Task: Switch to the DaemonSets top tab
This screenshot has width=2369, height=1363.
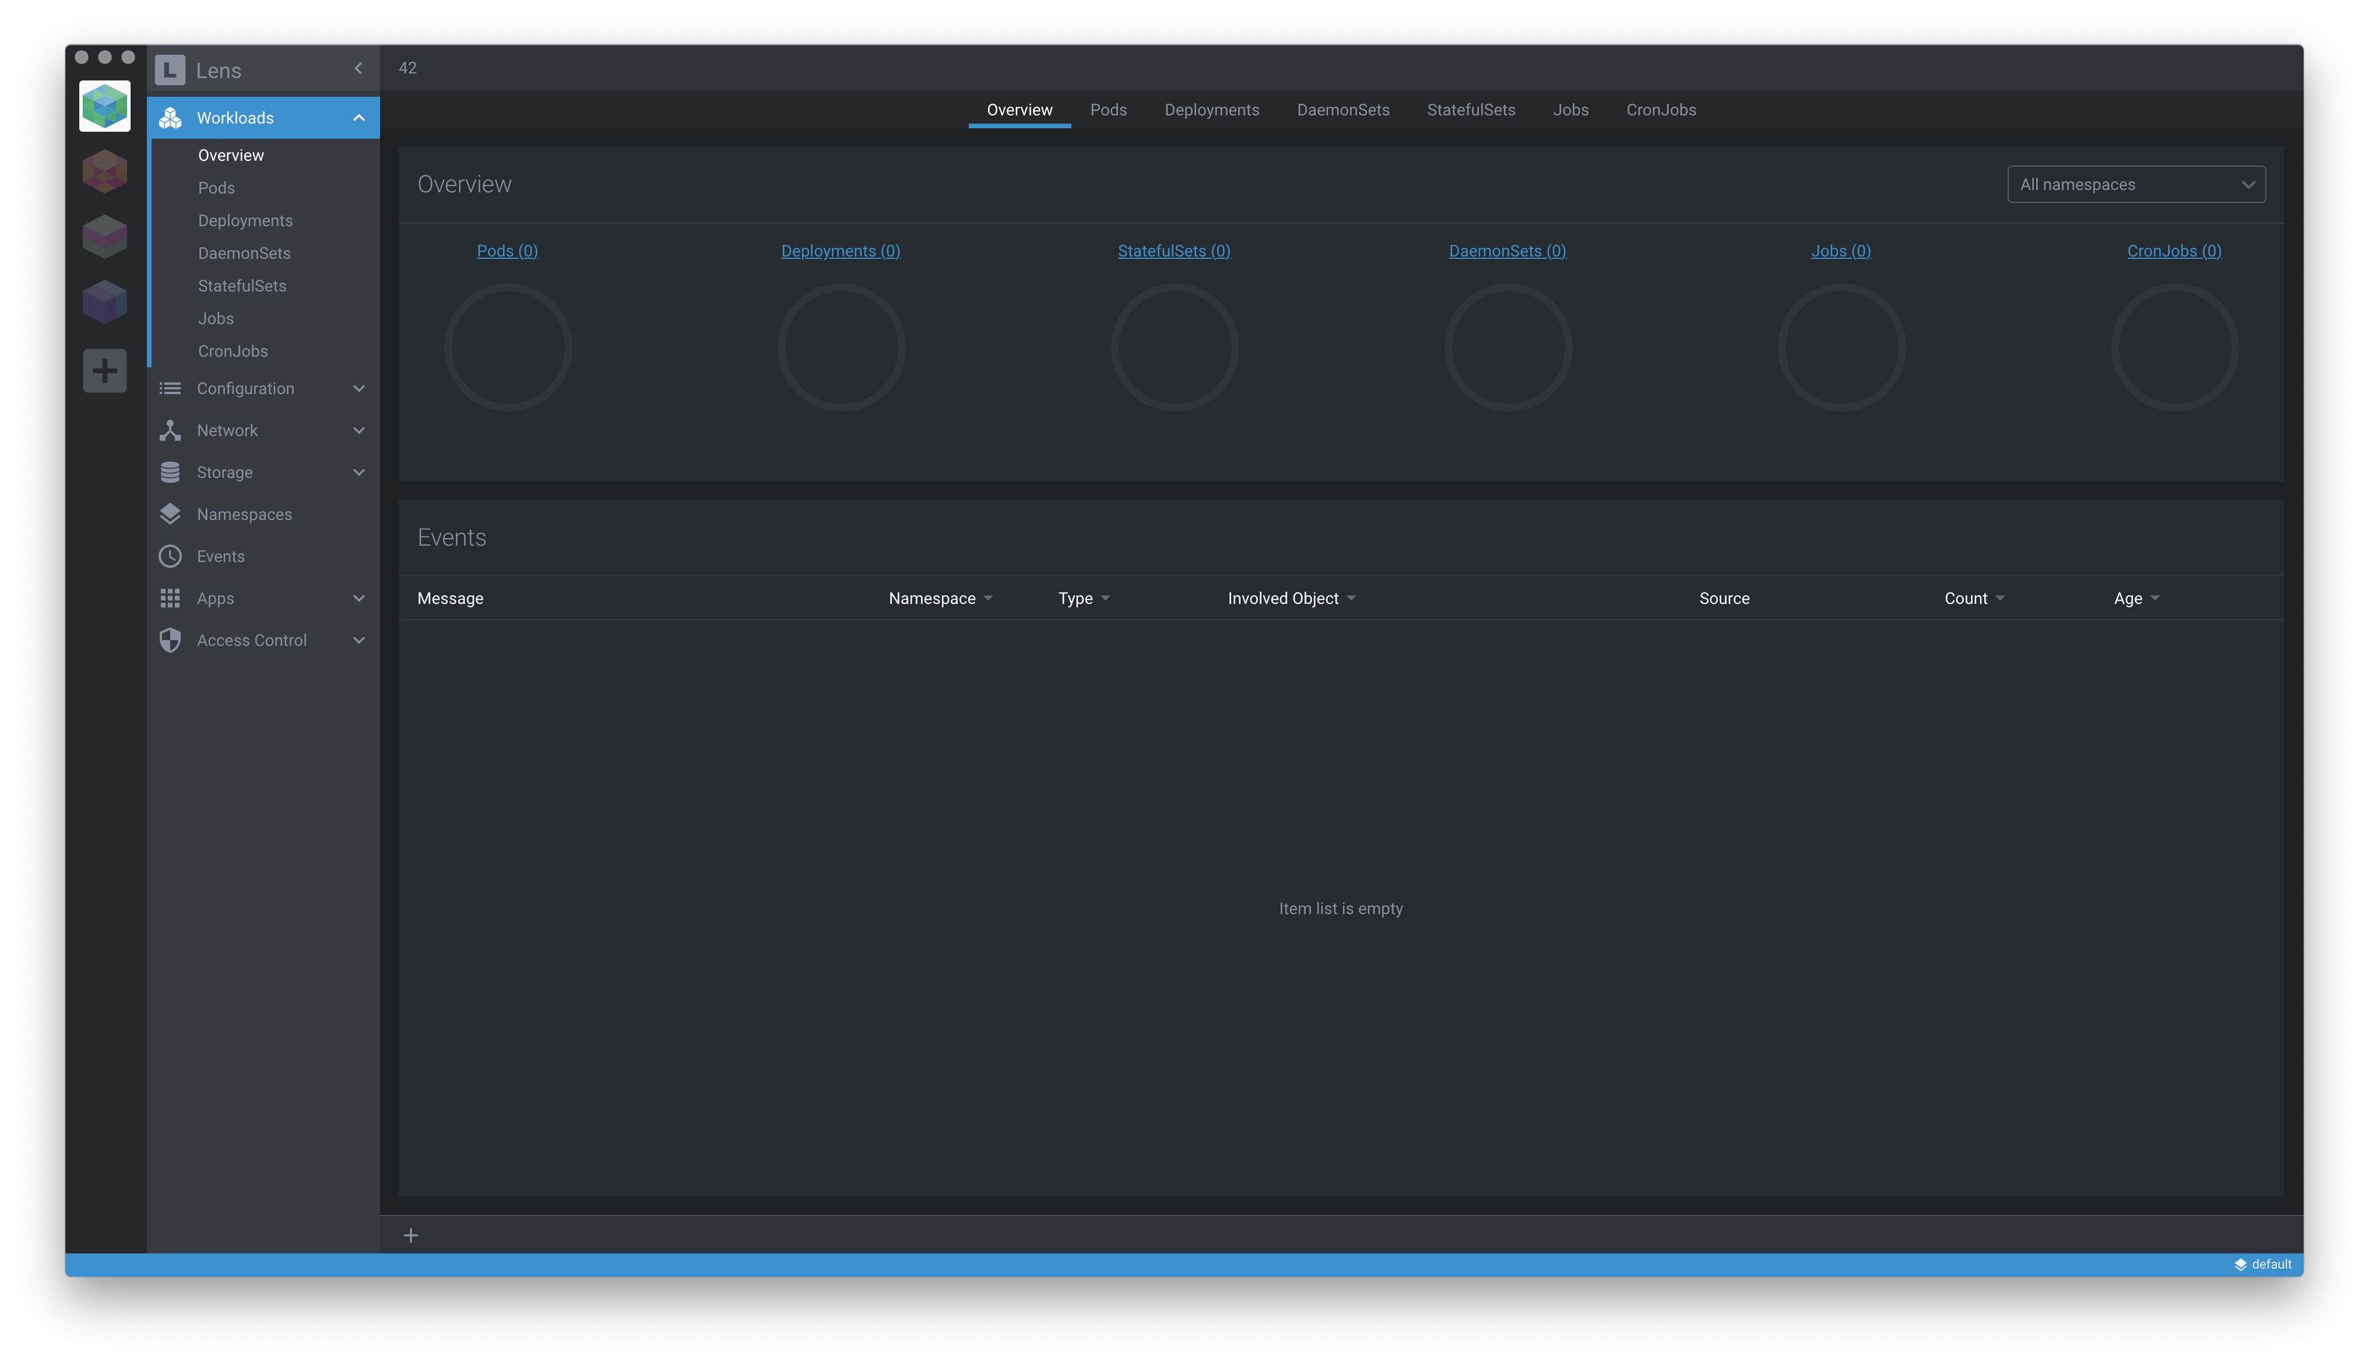Action: pyautogui.click(x=1342, y=110)
